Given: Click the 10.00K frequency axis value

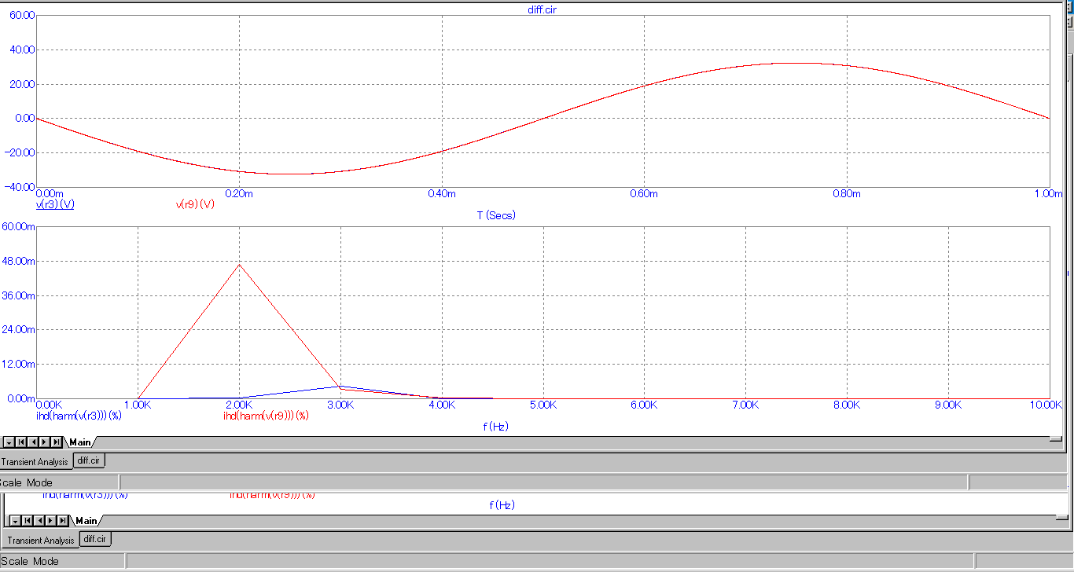Looking at the screenshot, I should (x=1046, y=405).
